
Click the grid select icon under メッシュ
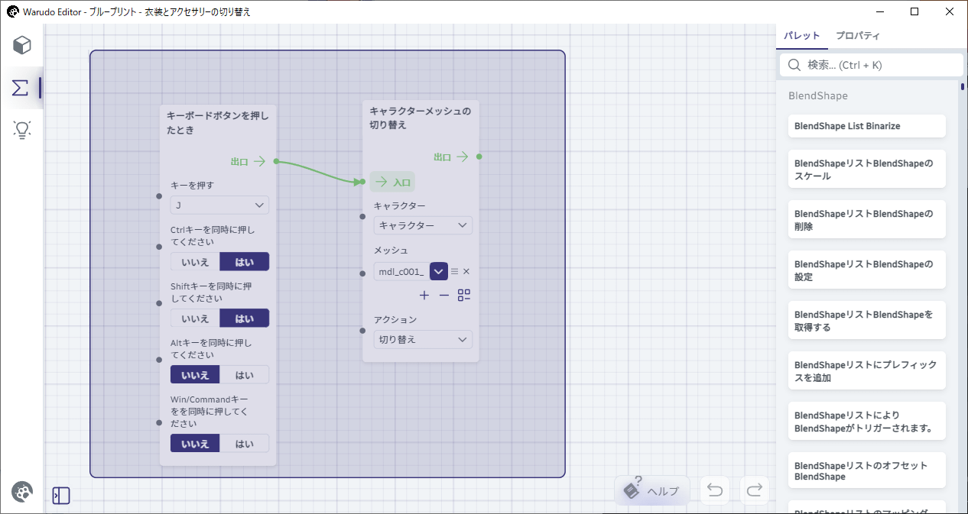pyautogui.click(x=464, y=295)
